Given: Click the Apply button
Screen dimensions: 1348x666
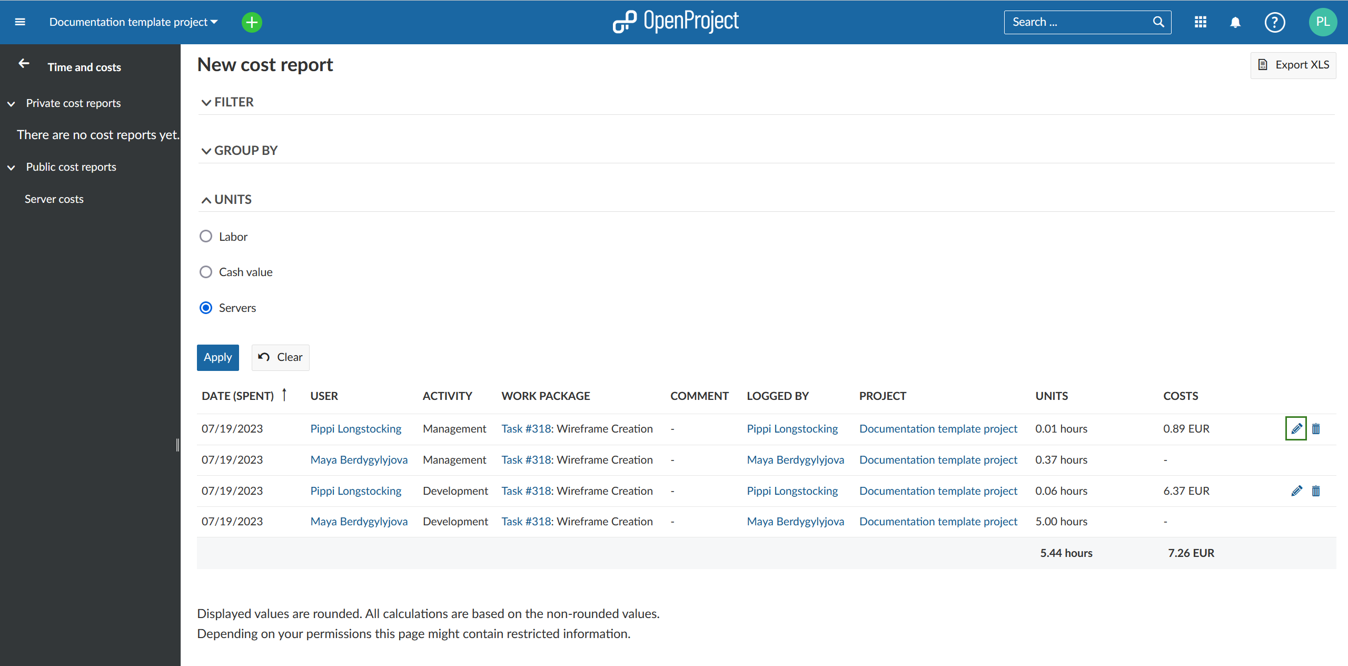Looking at the screenshot, I should pos(217,357).
